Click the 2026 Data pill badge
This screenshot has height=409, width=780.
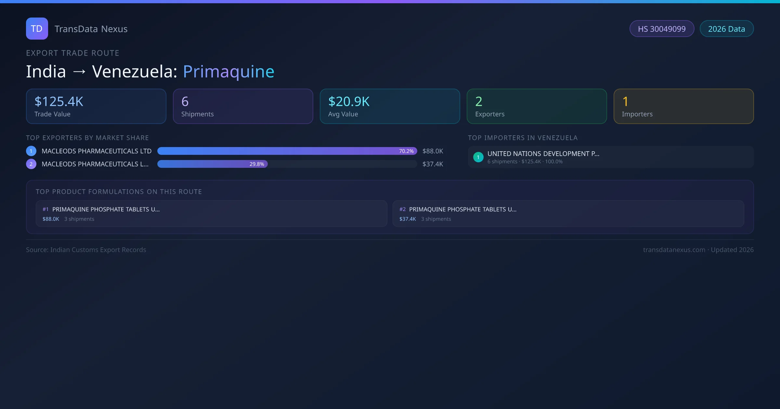(x=726, y=29)
